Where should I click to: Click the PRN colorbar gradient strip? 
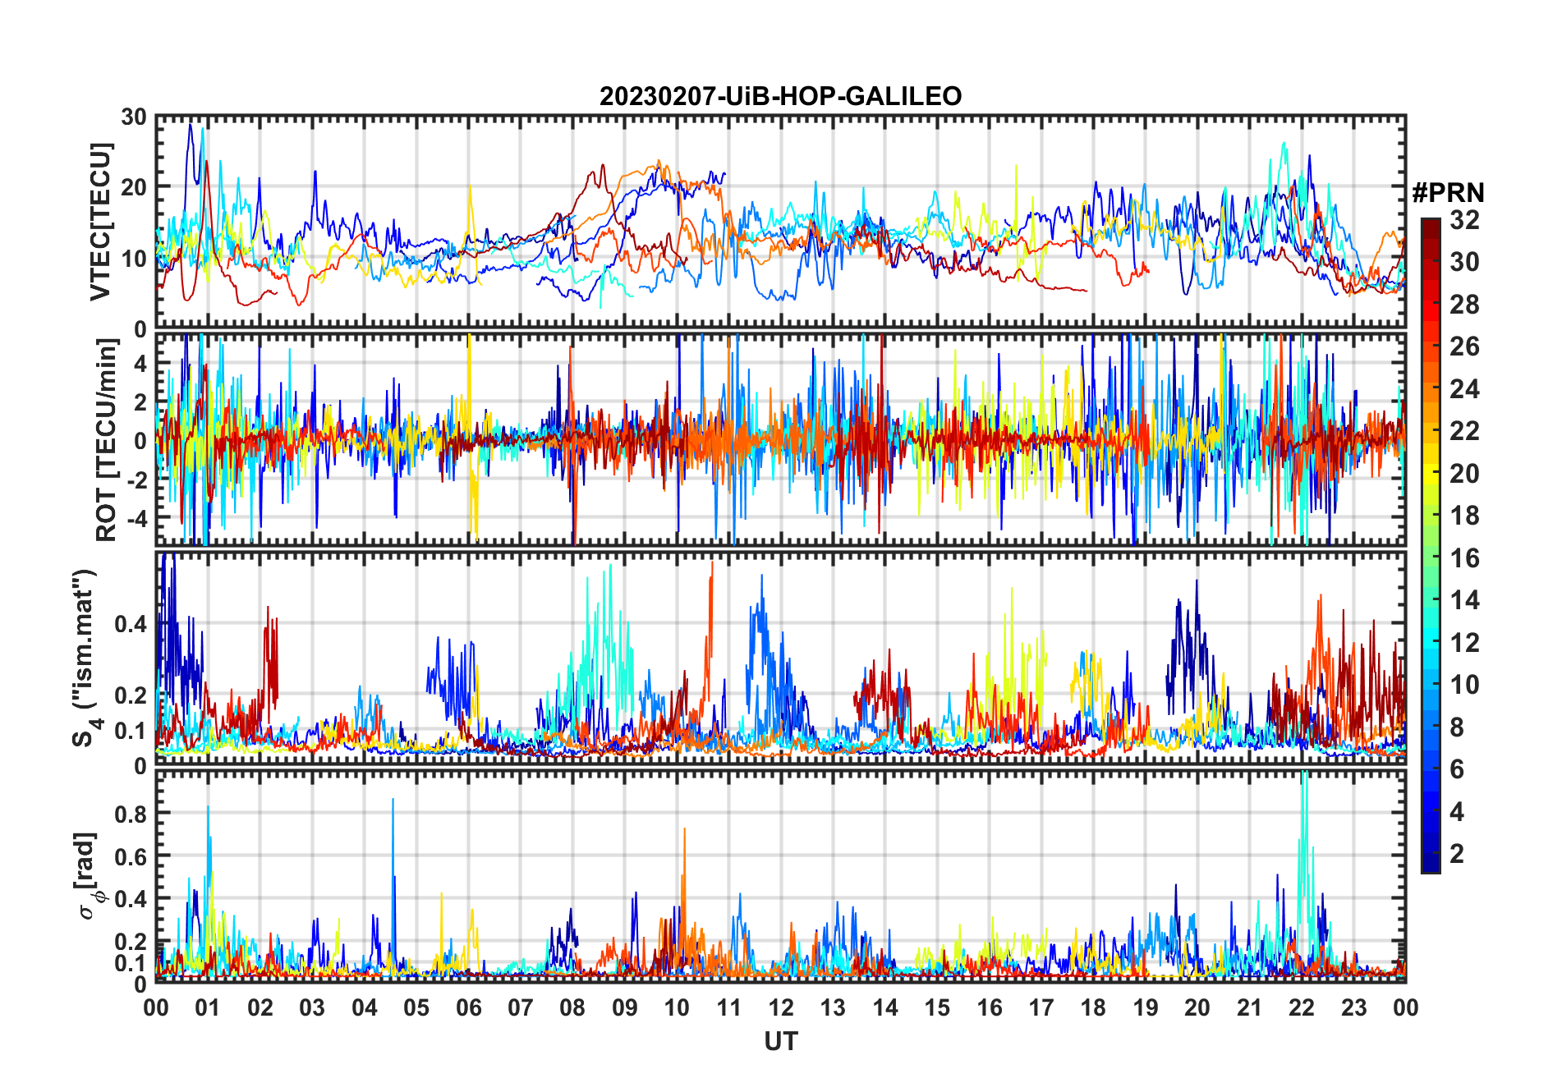pyautogui.click(x=1430, y=544)
